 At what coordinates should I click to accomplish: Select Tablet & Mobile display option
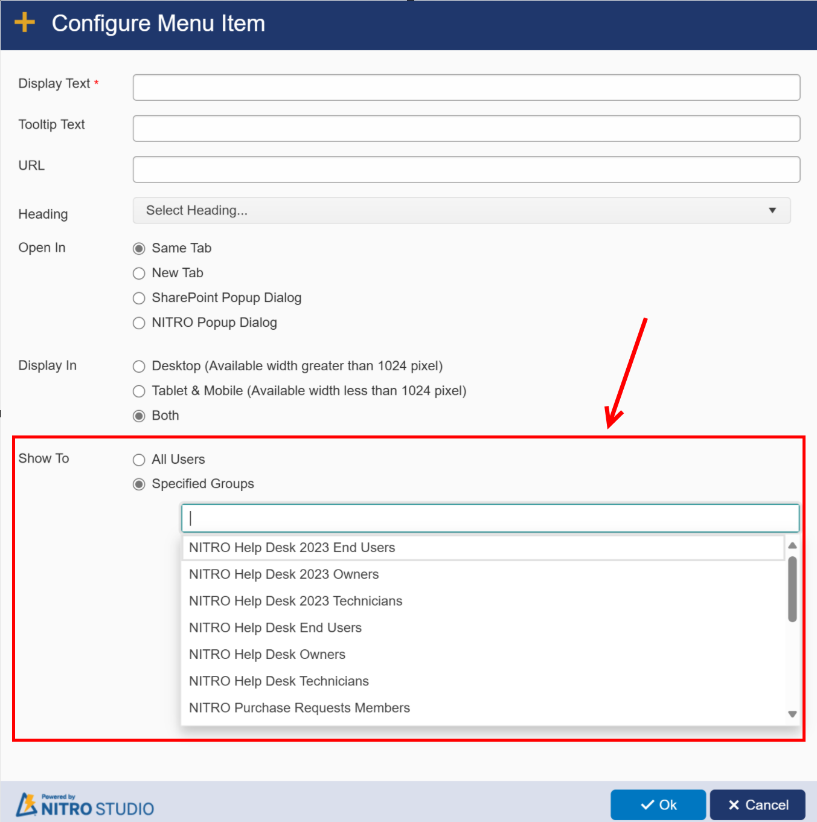(x=139, y=391)
